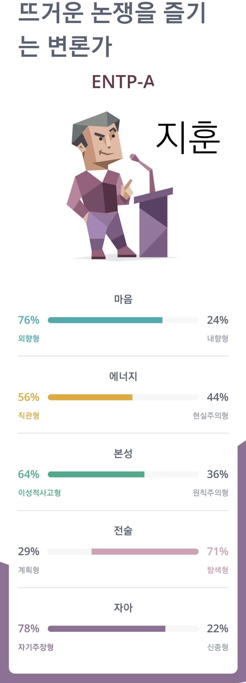The height and width of the screenshot is (683, 246).
Task: Select the 직관형 label
Action: coord(29,416)
